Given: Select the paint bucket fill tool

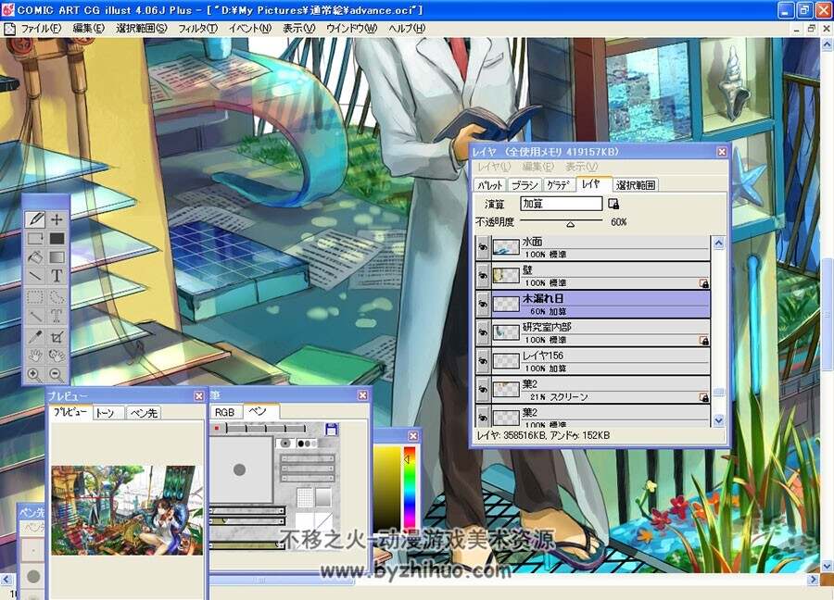Looking at the screenshot, I should (35, 257).
